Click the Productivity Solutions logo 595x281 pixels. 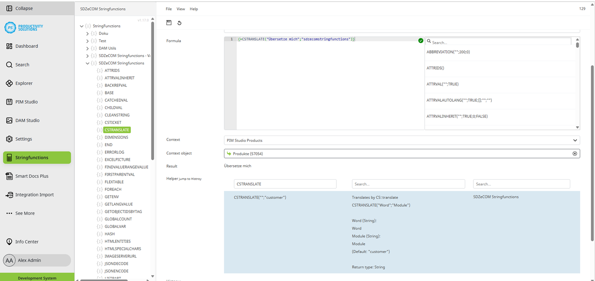click(24, 28)
